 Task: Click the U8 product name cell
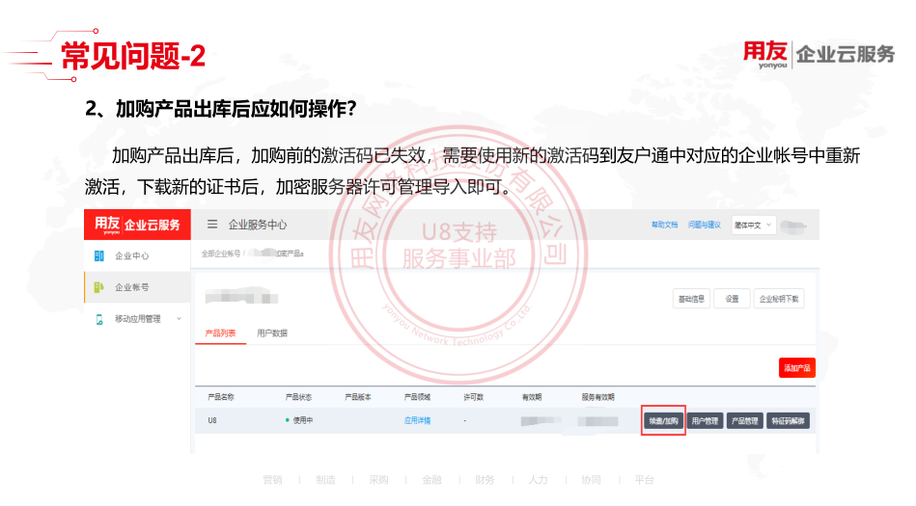pyautogui.click(x=212, y=420)
